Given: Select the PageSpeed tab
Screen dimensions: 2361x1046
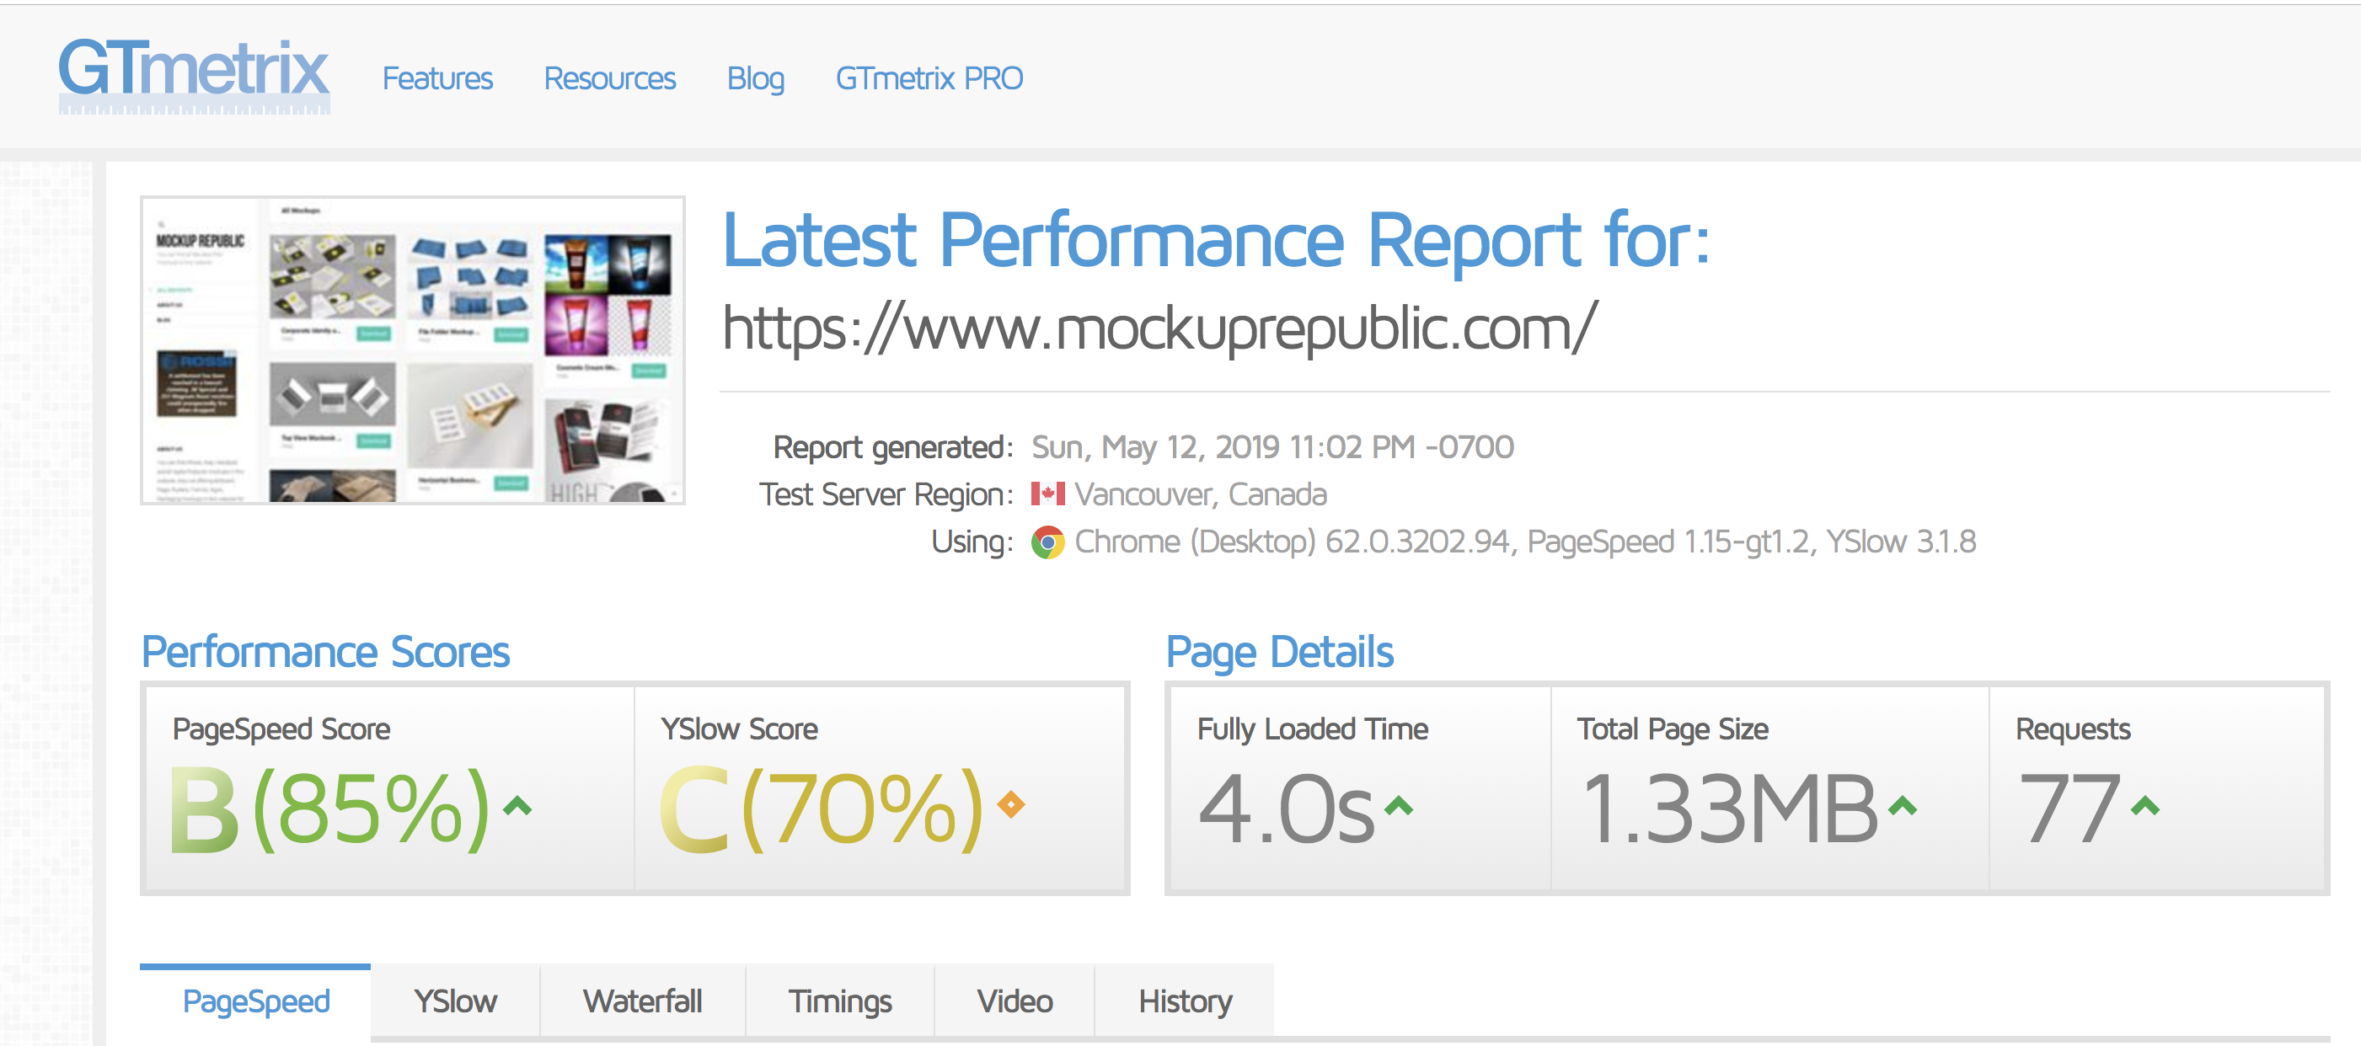Looking at the screenshot, I should (255, 1001).
